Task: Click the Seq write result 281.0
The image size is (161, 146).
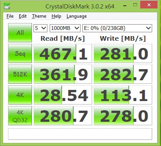Action: coord(123,53)
